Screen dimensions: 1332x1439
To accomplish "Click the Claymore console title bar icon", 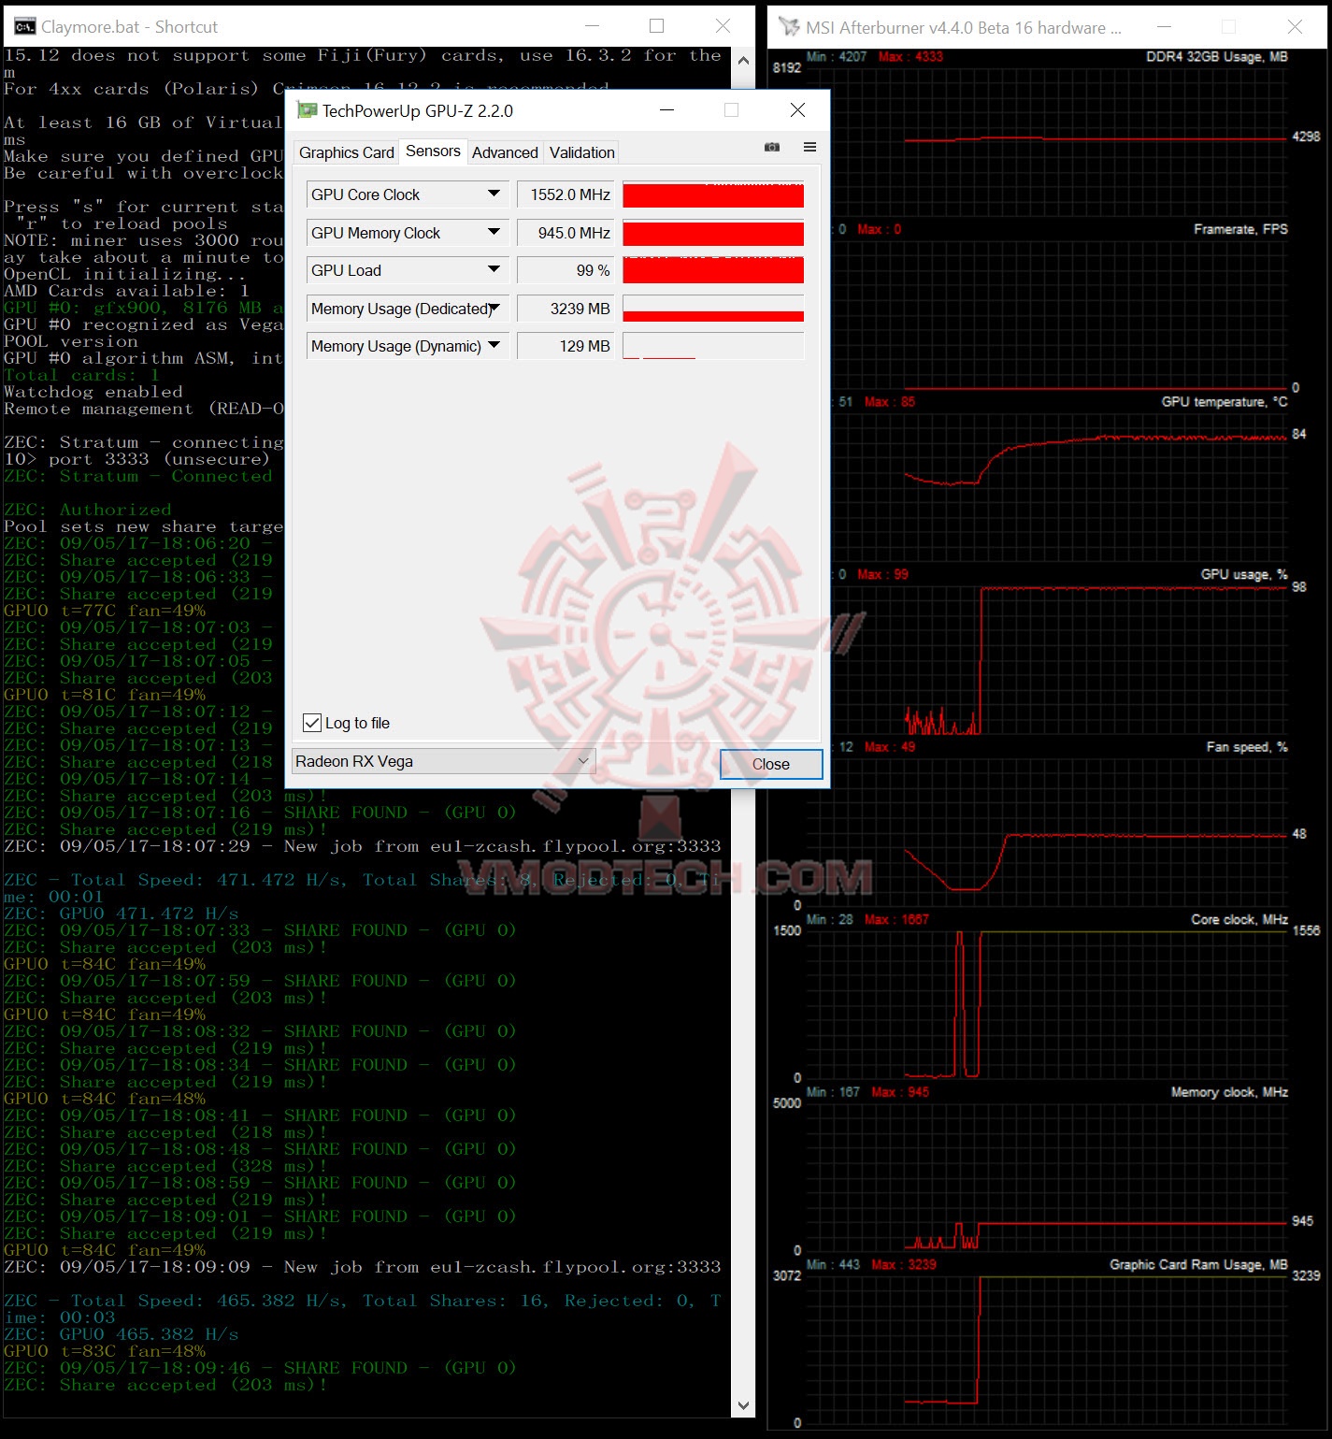I will [x=25, y=26].
